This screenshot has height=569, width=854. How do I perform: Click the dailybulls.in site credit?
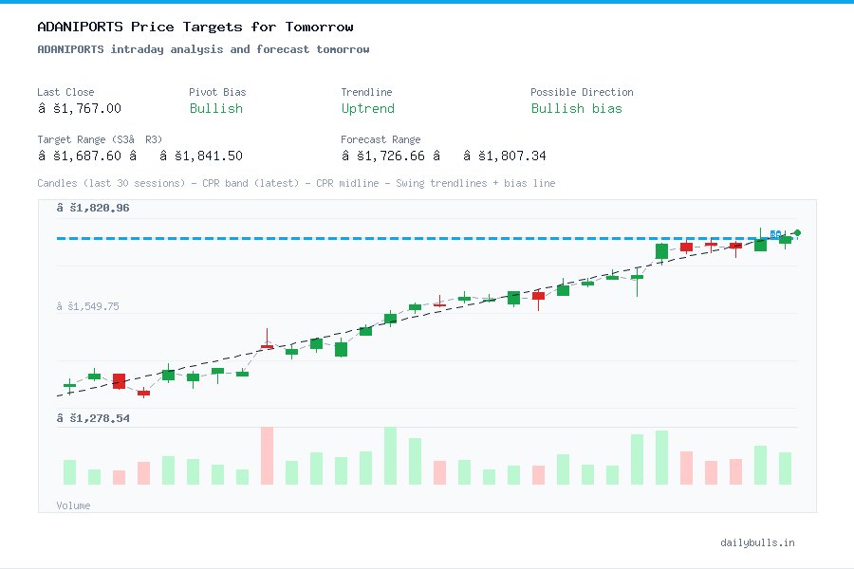(757, 542)
